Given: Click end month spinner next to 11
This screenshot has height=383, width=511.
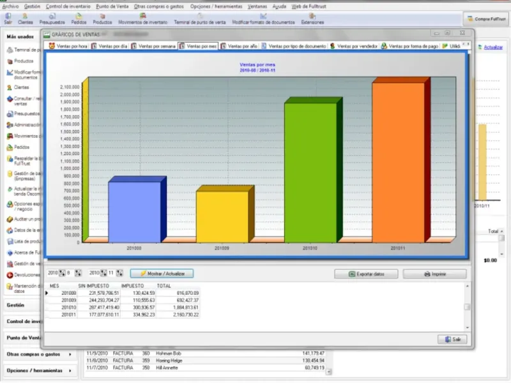Looking at the screenshot, I should click(x=119, y=273).
